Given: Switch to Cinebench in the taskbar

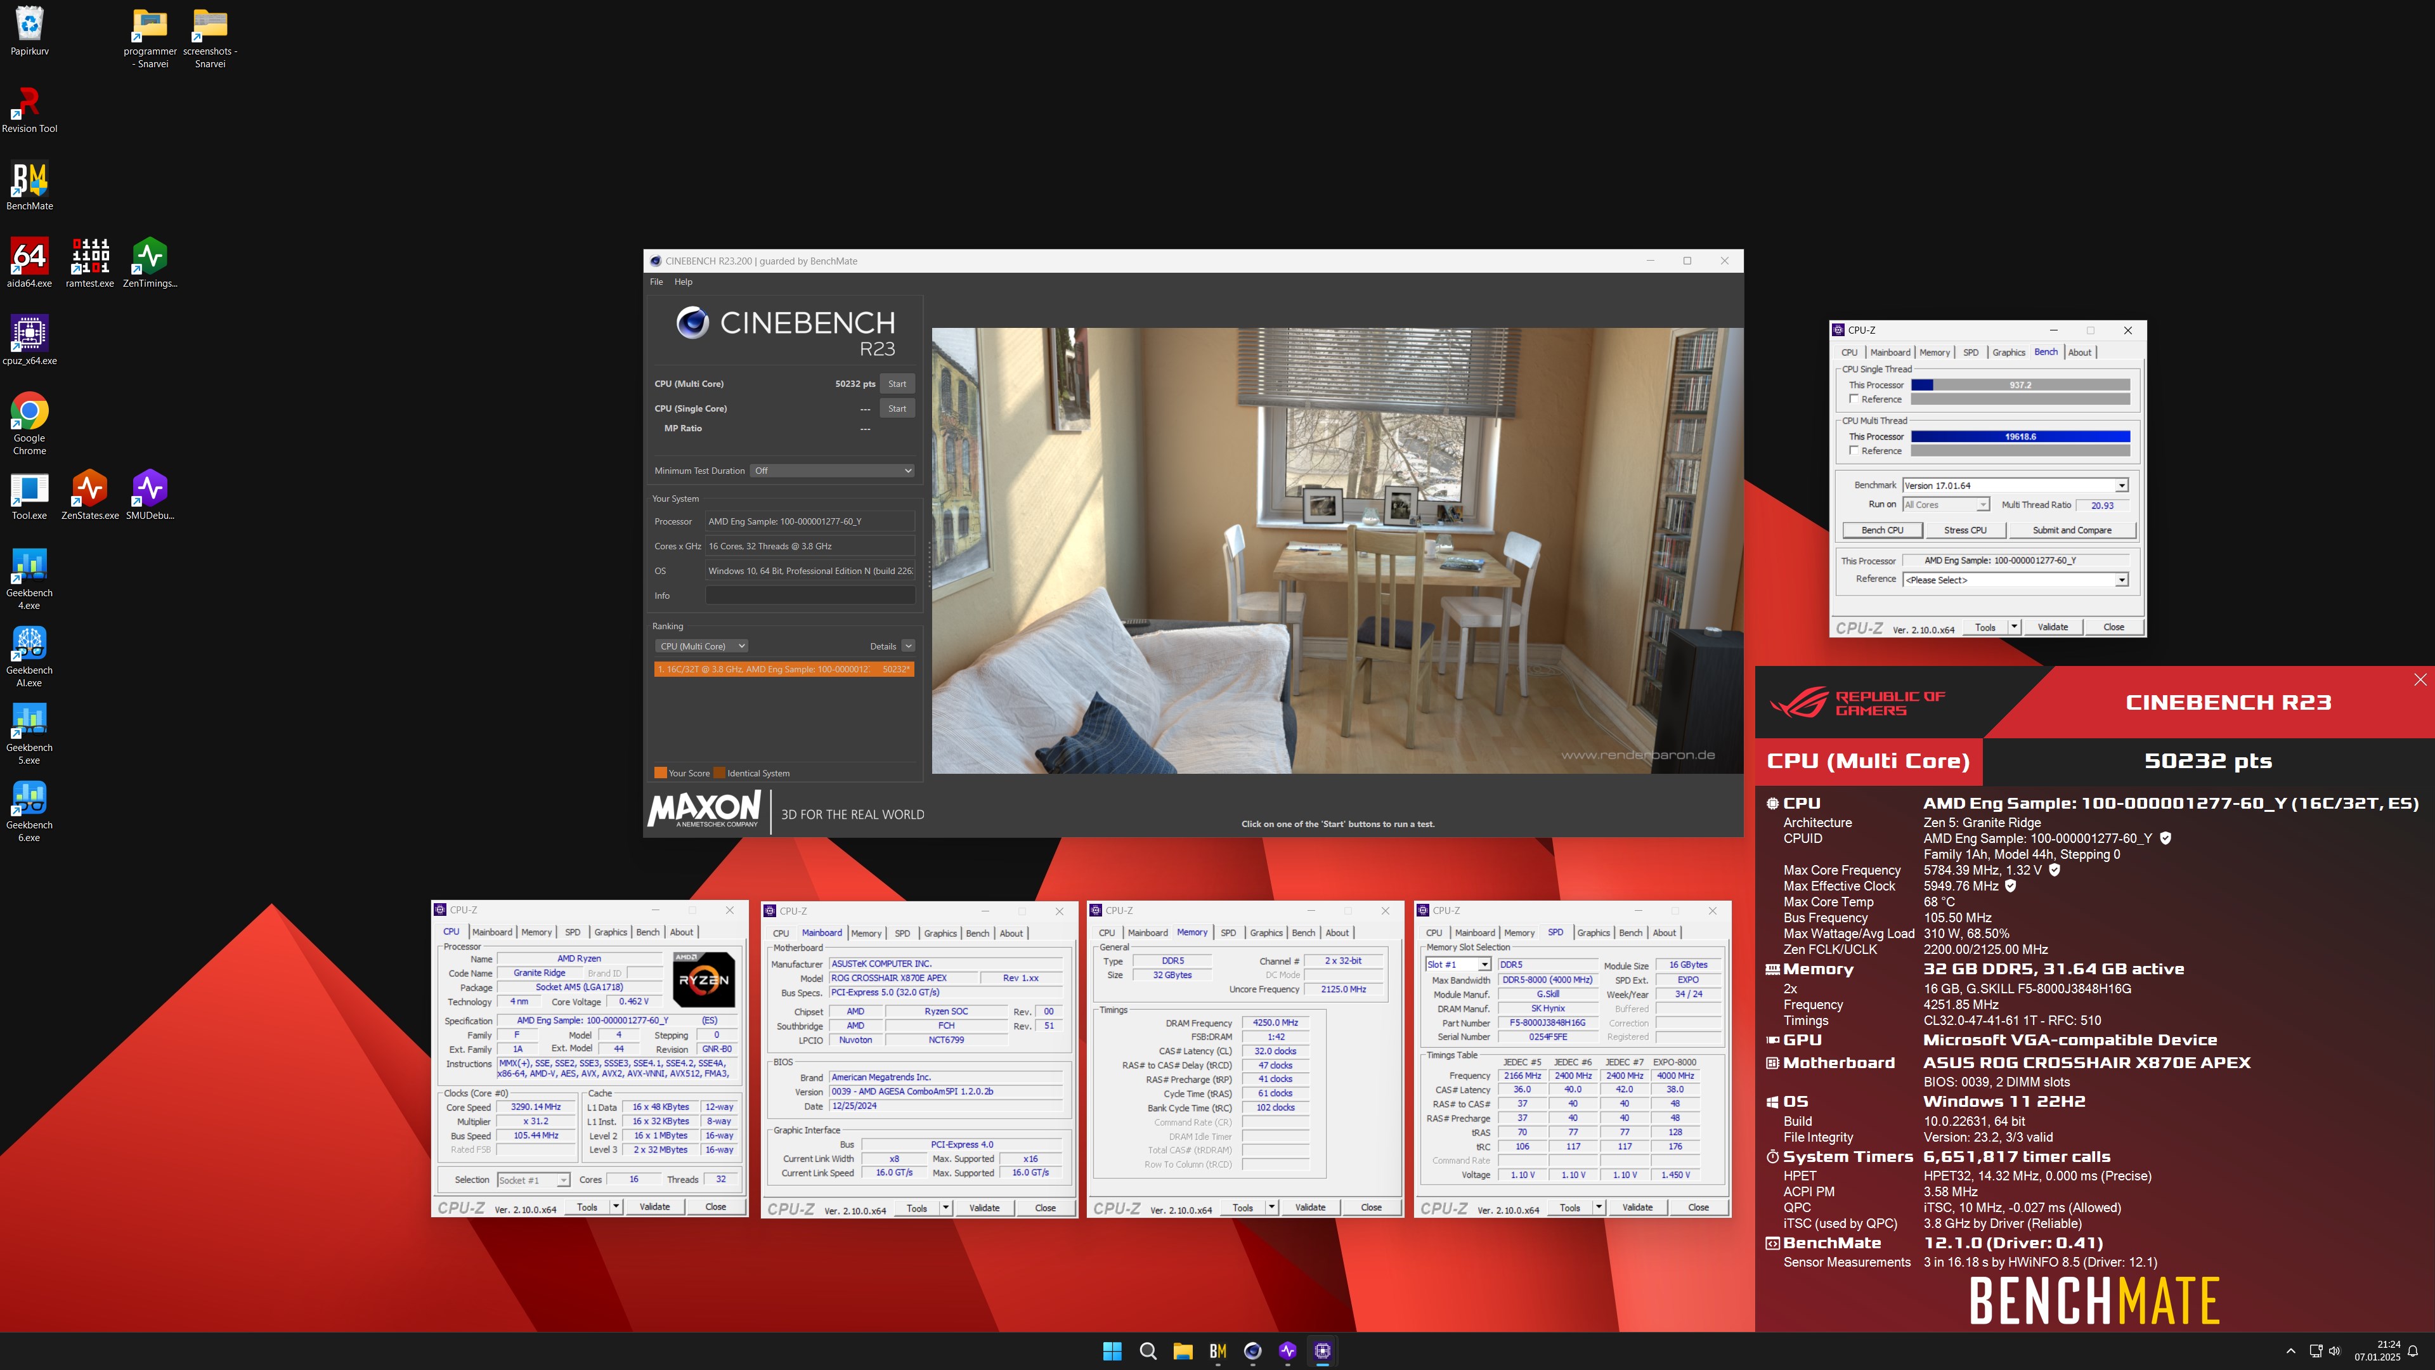Looking at the screenshot, I should click(1252, 1351).
